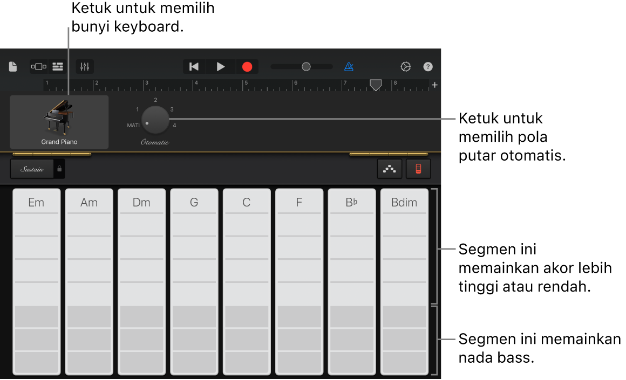Open the track controls mixer
Image resolution: width=626 pixels, height=380 pixels.
(x=85, y=66)
